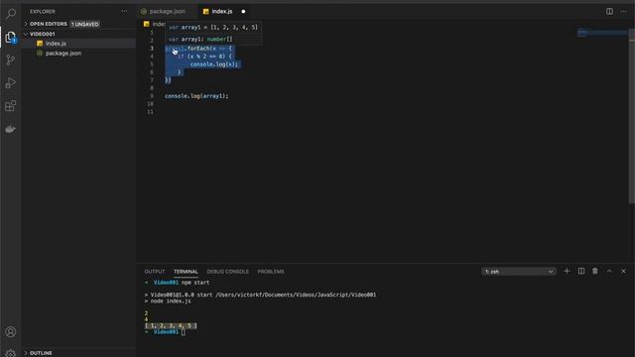The image size is (635, 357).
Task: Click the editor minimap preview
Action: pos(602,33)
